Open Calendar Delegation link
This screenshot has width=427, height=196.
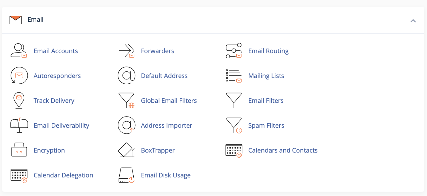point(64,175)
